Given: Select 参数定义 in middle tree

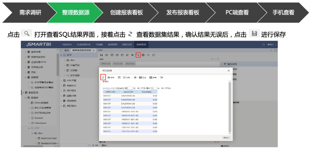Looking at the screenshot, I should [x=71, y=85].
